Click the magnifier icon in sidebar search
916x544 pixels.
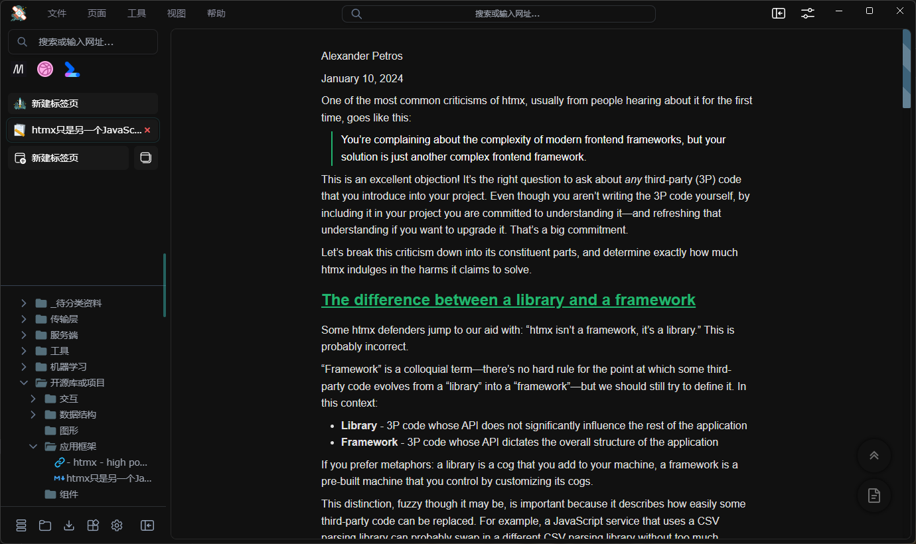coord(22,42)
